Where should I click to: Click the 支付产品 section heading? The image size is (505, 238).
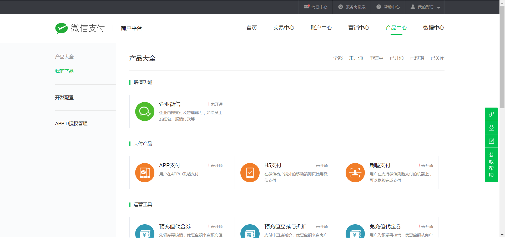143,144
